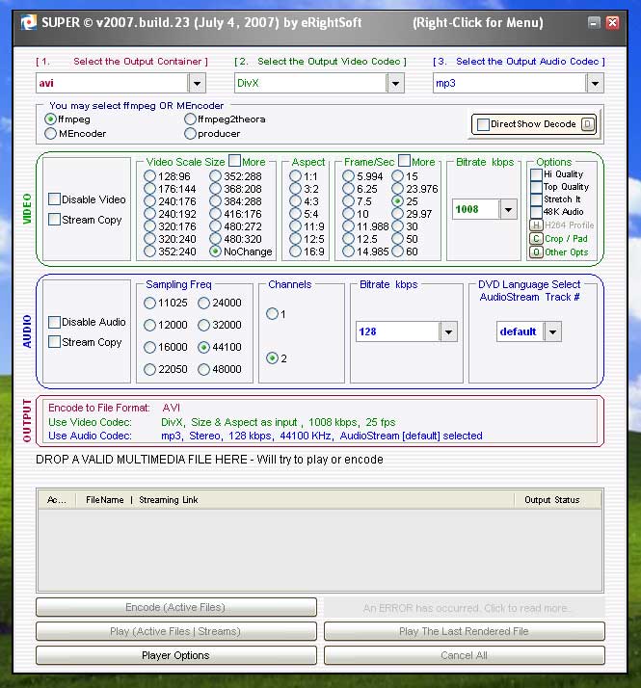Image resolution: width=641 pixels, height=688 pixels.
Task: Click the D icon beside DirectShow Decode
Action: tap(588, 124)
